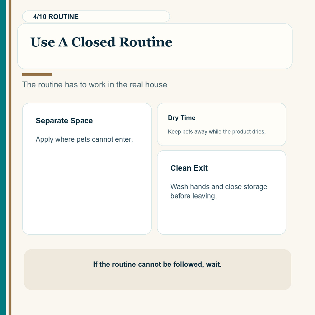Screen dimensions: 315x315
Task: Click the brown vertical stripe on the left
Action: click(10, 157)
